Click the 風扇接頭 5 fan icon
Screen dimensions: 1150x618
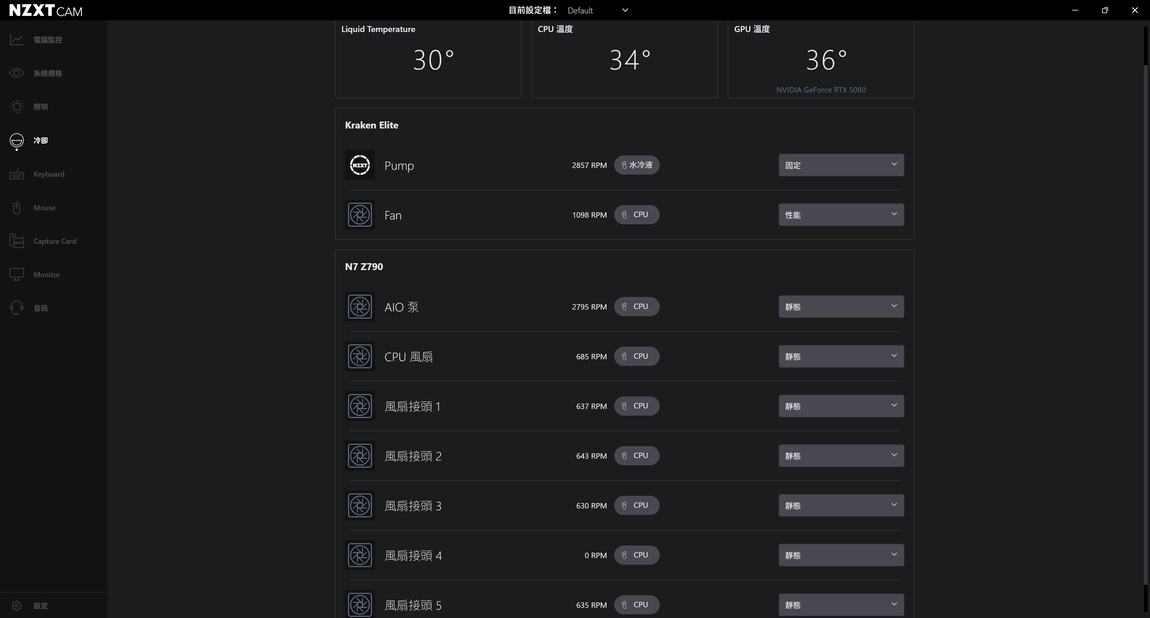pyautogui.click(x=360, y=605)
